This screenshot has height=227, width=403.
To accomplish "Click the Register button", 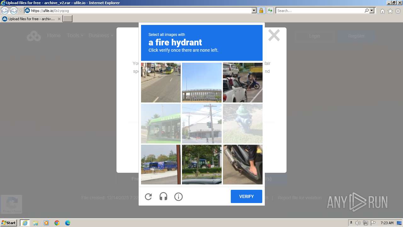I will click(x=356, y=36).
